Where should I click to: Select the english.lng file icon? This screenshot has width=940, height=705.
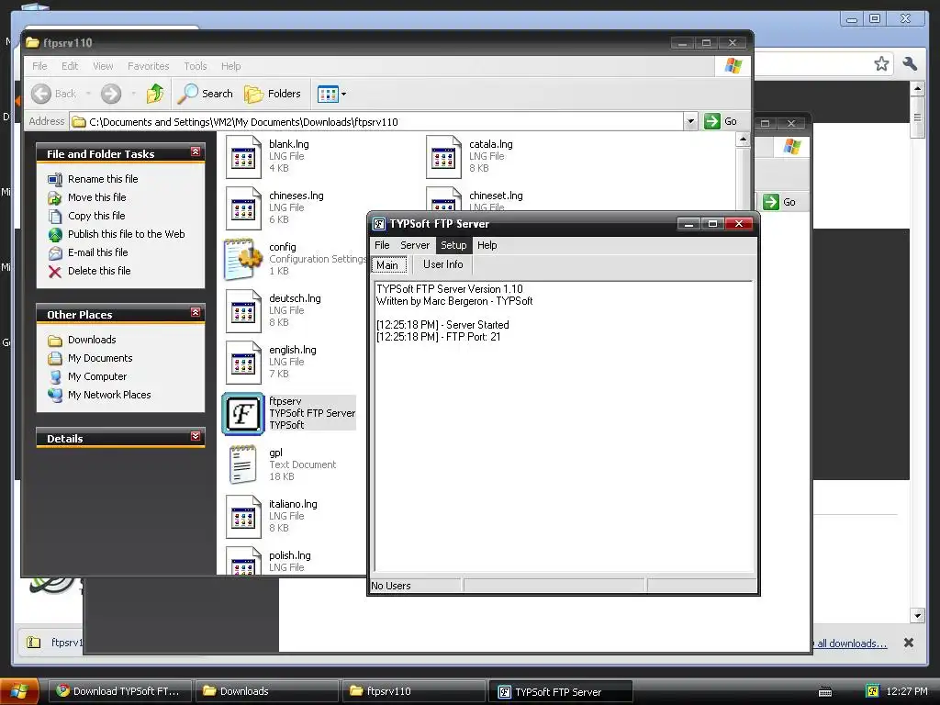(x=242, y=363)
